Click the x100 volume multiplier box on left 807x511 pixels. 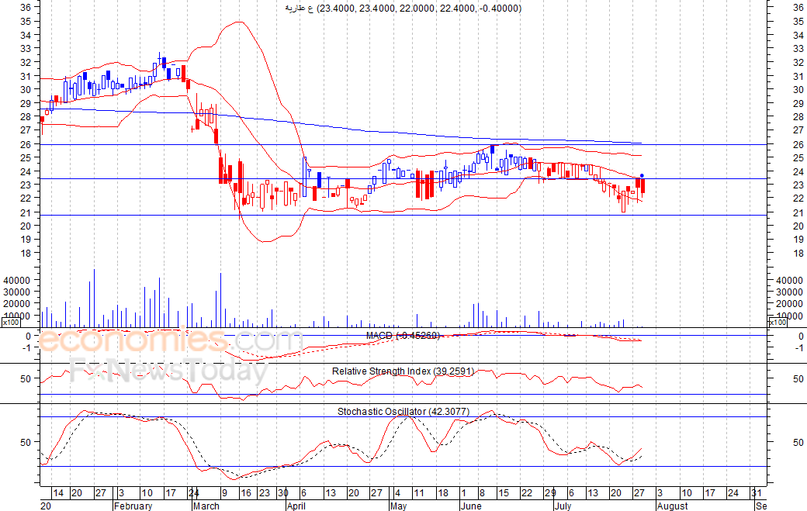11,323
